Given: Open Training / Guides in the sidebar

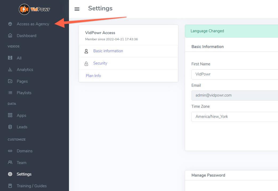Looking at the screenshot, I should coord(32,186).
